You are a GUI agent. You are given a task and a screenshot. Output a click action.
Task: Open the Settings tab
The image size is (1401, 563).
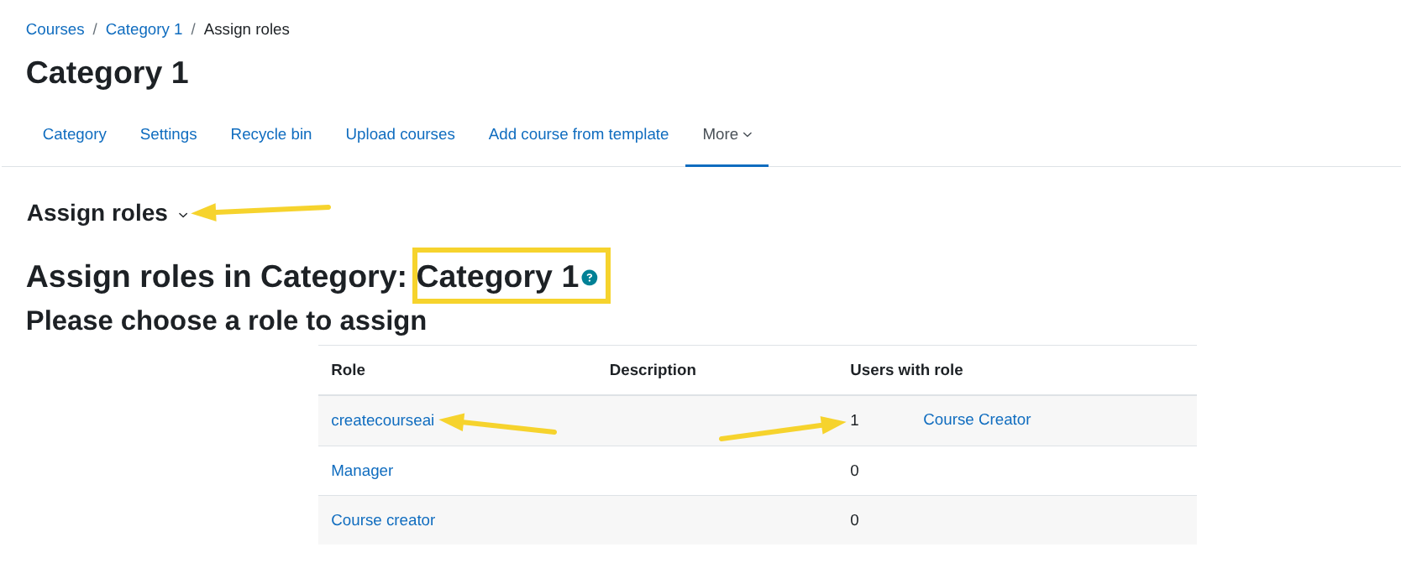168,134
